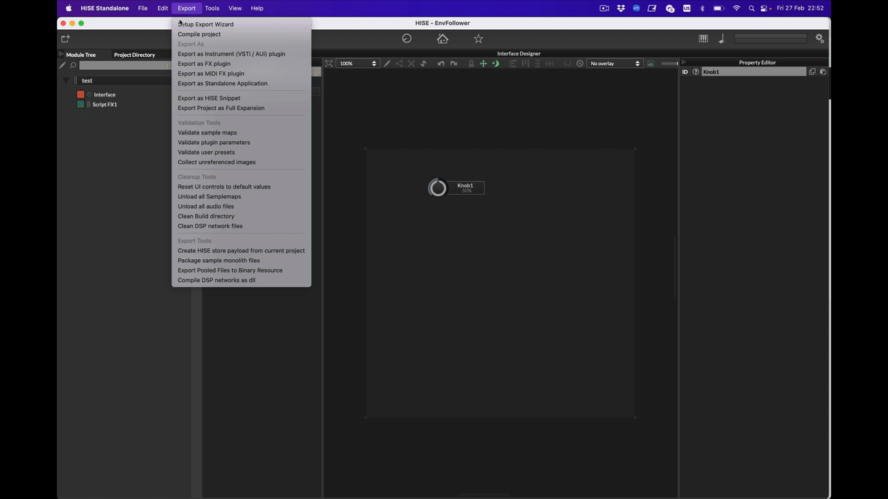Click the Knob1 knob on the canvas

click(x=437, y=188)
